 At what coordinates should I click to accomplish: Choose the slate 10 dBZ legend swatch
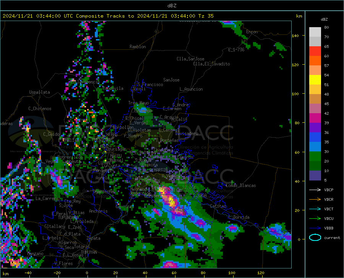pos(315,176)
